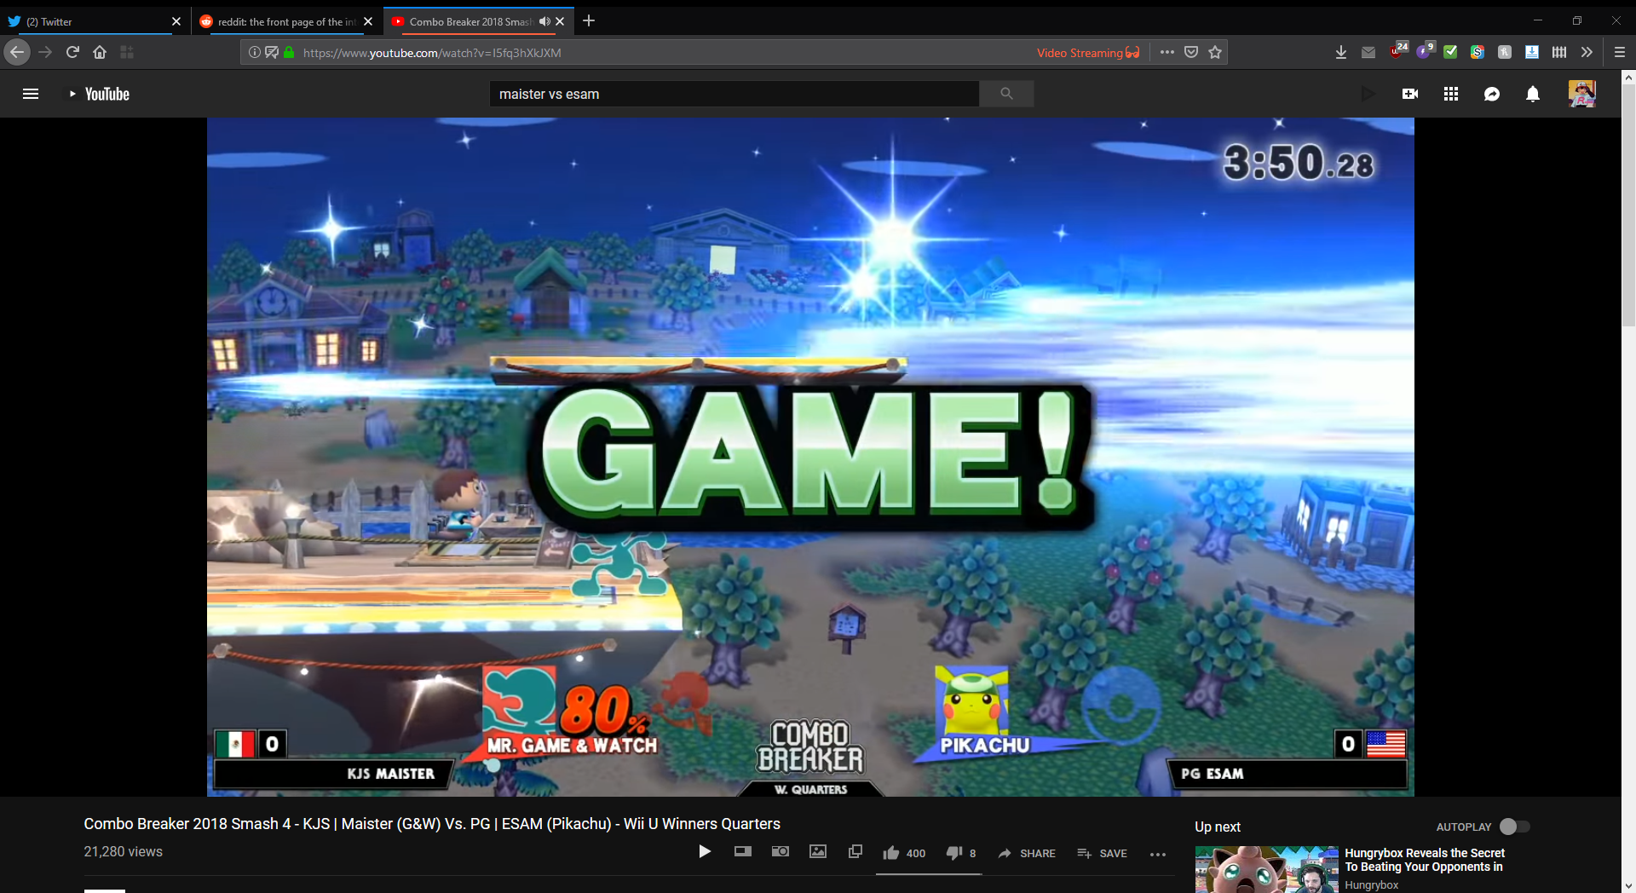Like the video with 400 likes
This screenshot has height=893, width=1636.
(x=904, y=853)
